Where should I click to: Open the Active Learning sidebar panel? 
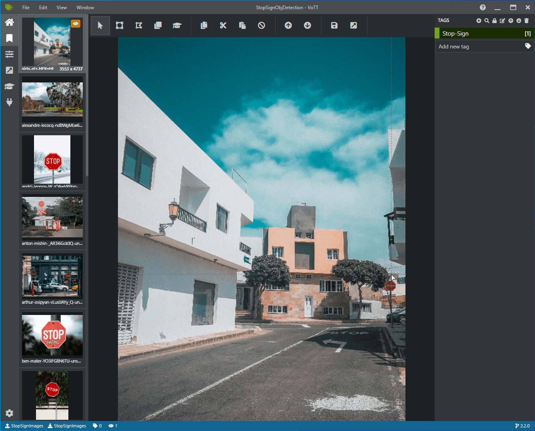9,86
